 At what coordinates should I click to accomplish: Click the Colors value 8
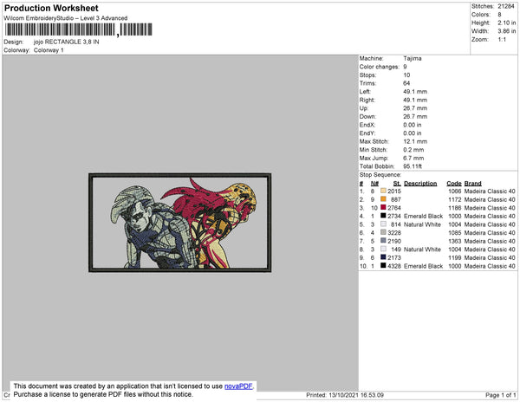point(499,15)
